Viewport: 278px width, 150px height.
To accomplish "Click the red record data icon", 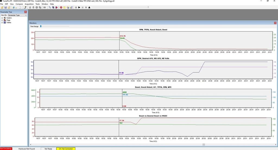I will pyautogui.click(x=61, y=7).
